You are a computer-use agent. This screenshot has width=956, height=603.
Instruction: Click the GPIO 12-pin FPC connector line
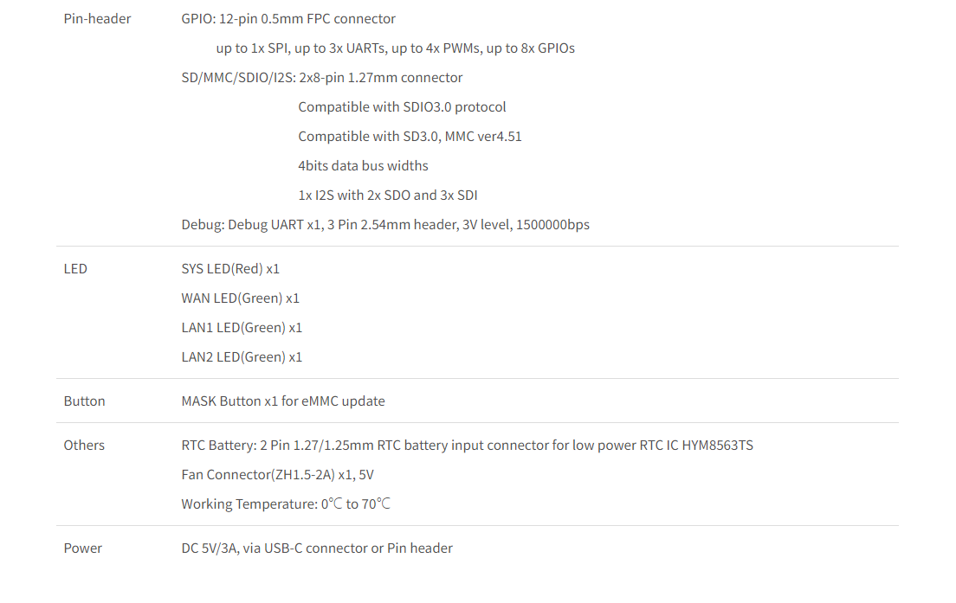[288, 18]
